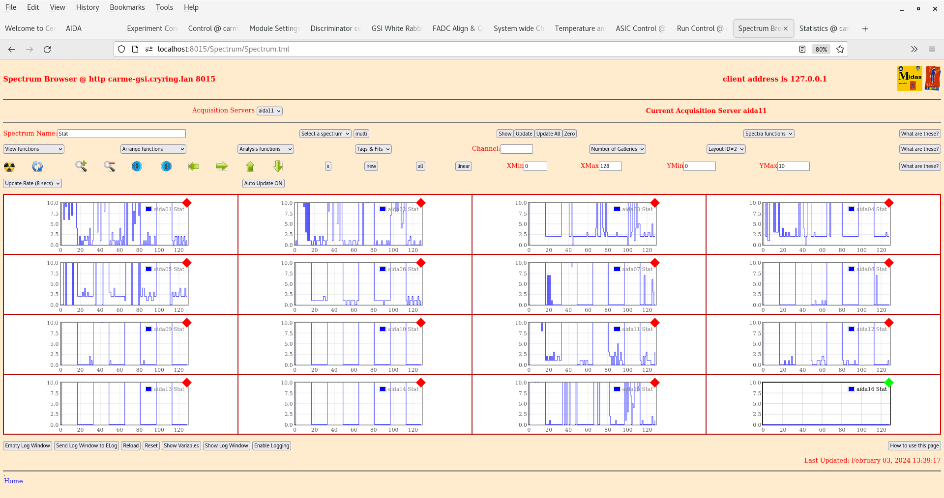Click the zoom in magnifier icon

[81, 166]
